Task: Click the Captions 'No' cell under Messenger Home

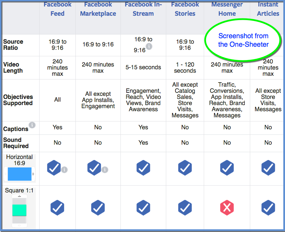Action: 227,127
